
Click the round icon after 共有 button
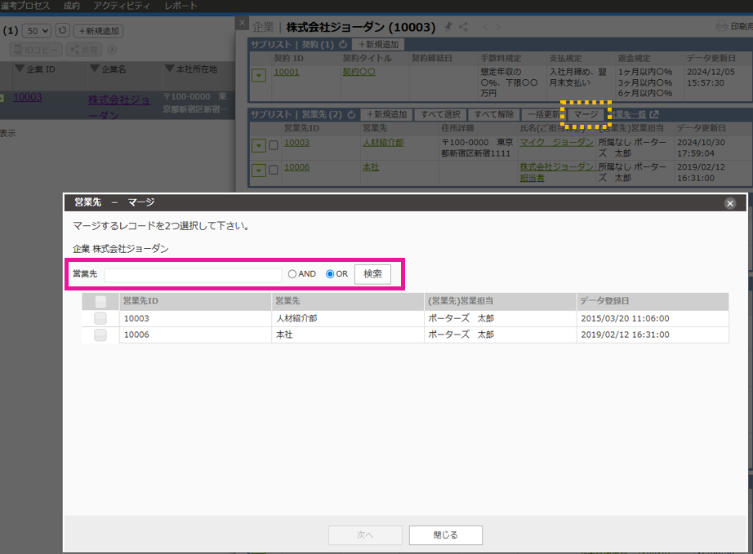pyautogui.click(x=112, y=50)
